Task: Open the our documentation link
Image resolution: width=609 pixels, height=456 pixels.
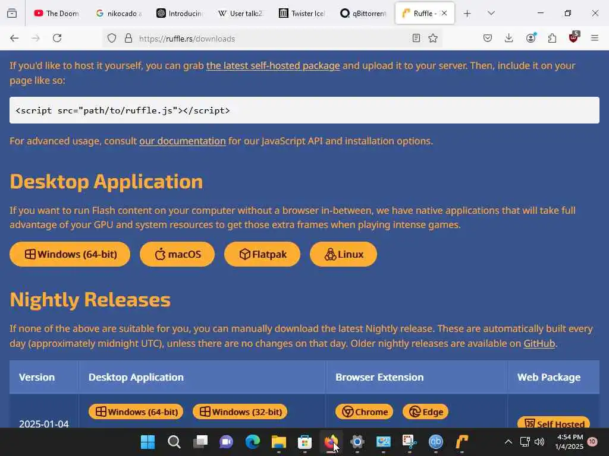Action: (183, 141)
